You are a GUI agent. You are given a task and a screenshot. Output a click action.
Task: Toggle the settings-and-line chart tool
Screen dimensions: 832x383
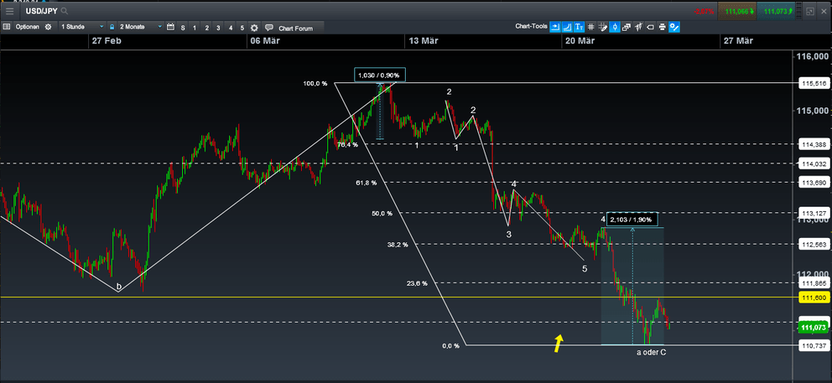click(674, 27)
